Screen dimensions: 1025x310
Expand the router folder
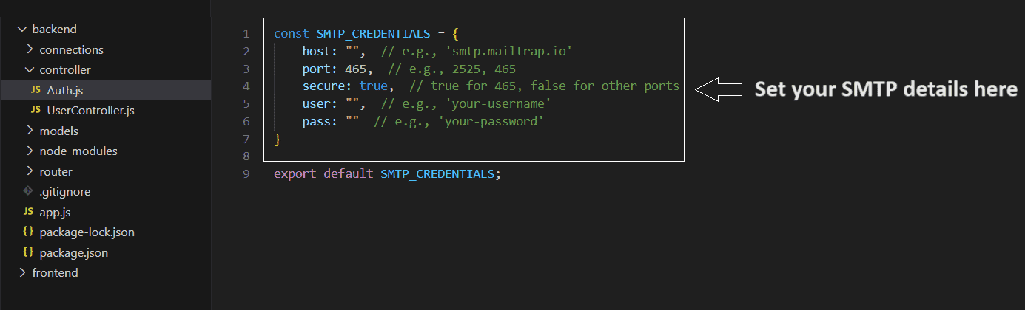point(30,171)
